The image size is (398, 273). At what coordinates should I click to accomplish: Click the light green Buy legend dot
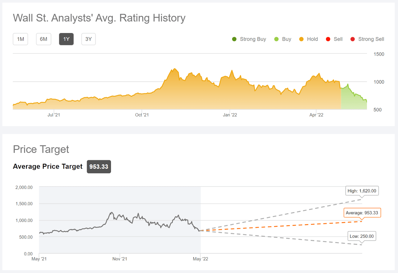click(276, 39)
